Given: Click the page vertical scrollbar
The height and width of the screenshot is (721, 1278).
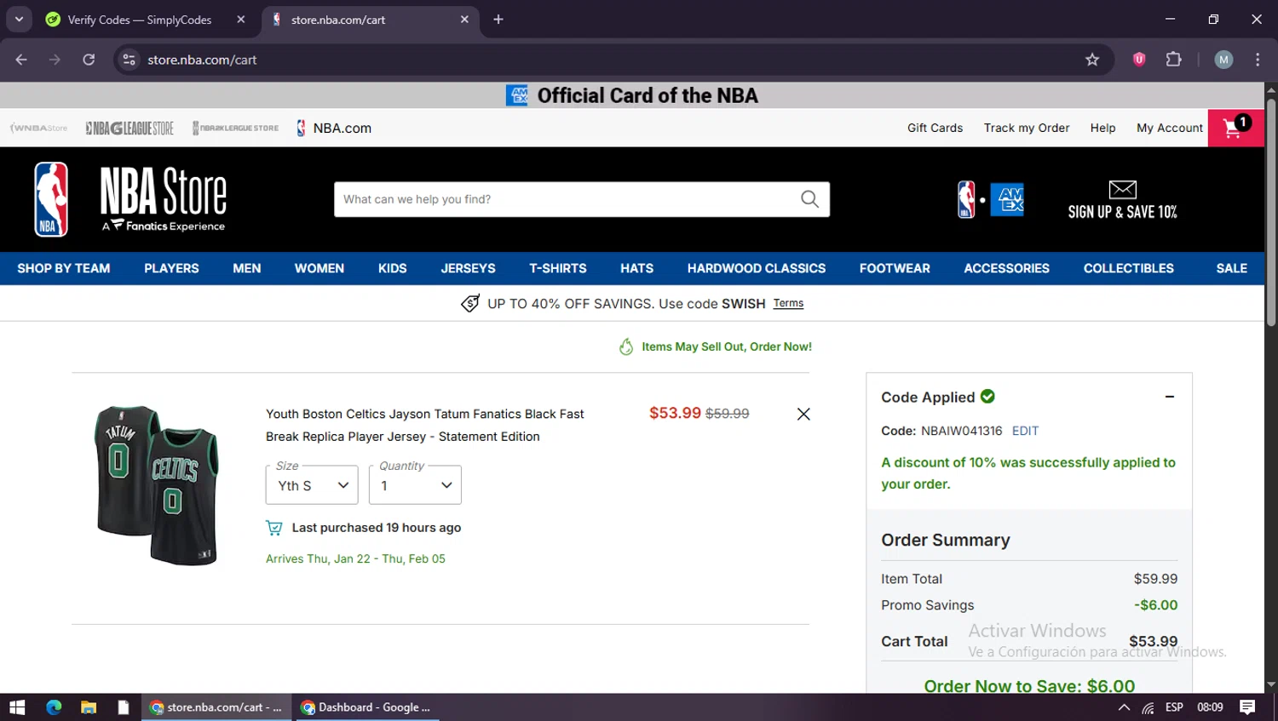Looking at the screenshot, I should click(1271, 213).
